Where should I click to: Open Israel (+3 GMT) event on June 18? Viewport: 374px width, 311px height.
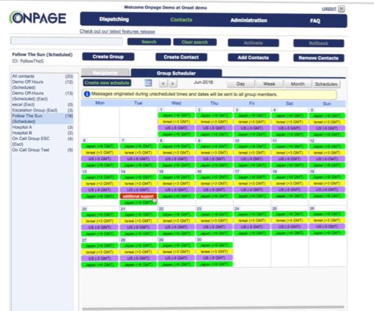290,183
